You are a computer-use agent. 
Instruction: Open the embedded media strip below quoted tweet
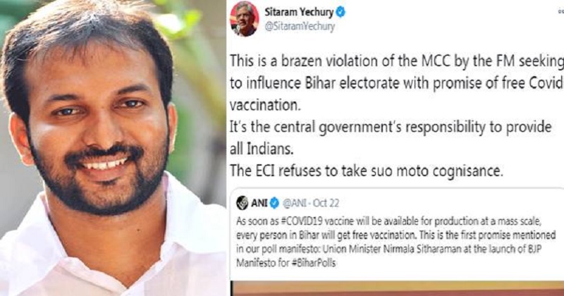pos(397,288)
